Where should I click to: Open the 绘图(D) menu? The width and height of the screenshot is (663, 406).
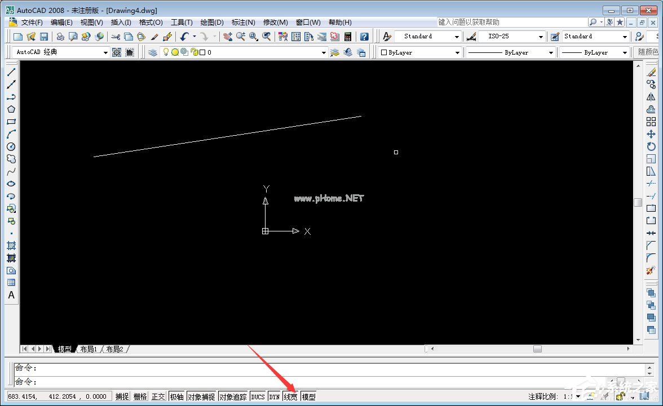point(212,23)
